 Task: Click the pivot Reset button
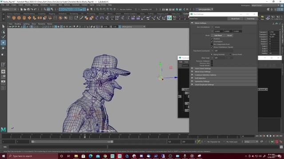229,35
